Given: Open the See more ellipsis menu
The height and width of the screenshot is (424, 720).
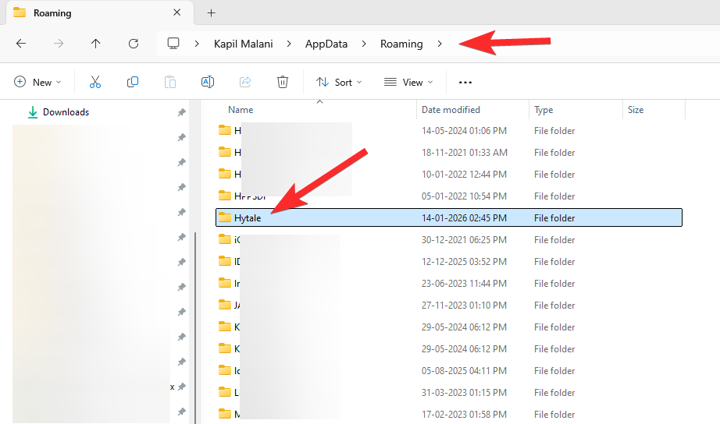Looking at the screenshot, I should (x=465, y=82).
